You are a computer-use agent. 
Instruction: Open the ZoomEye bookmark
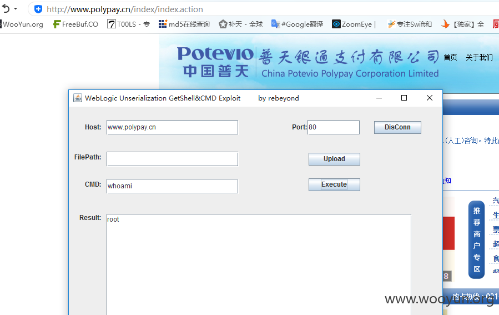click(x=354, y=24)
